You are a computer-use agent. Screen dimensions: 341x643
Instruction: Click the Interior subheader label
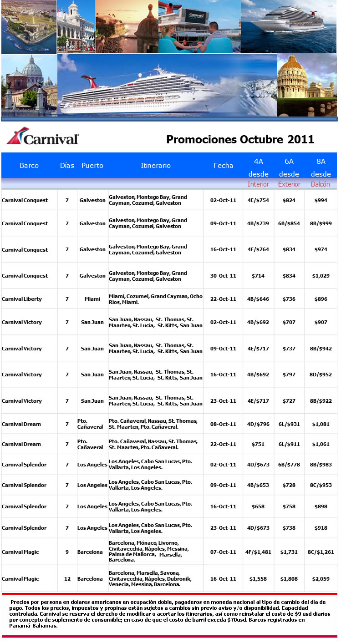[259, 184]
